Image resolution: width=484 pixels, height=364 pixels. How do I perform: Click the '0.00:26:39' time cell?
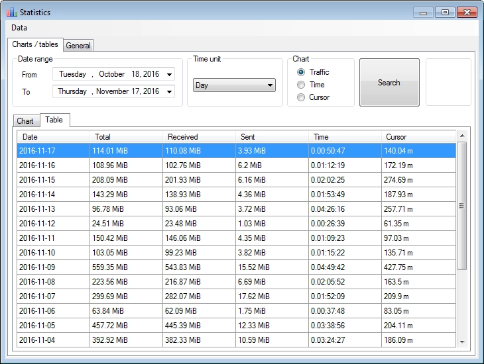pyautogui.click(x=345, y=224)
